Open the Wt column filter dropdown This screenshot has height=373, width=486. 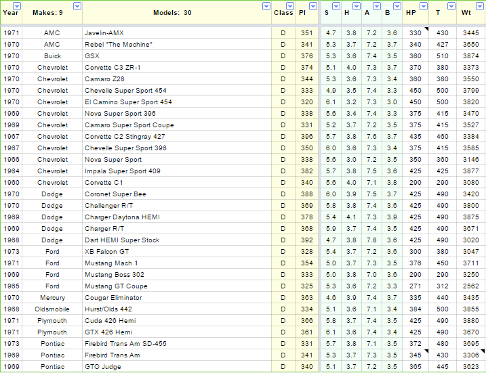pos(481,6)
